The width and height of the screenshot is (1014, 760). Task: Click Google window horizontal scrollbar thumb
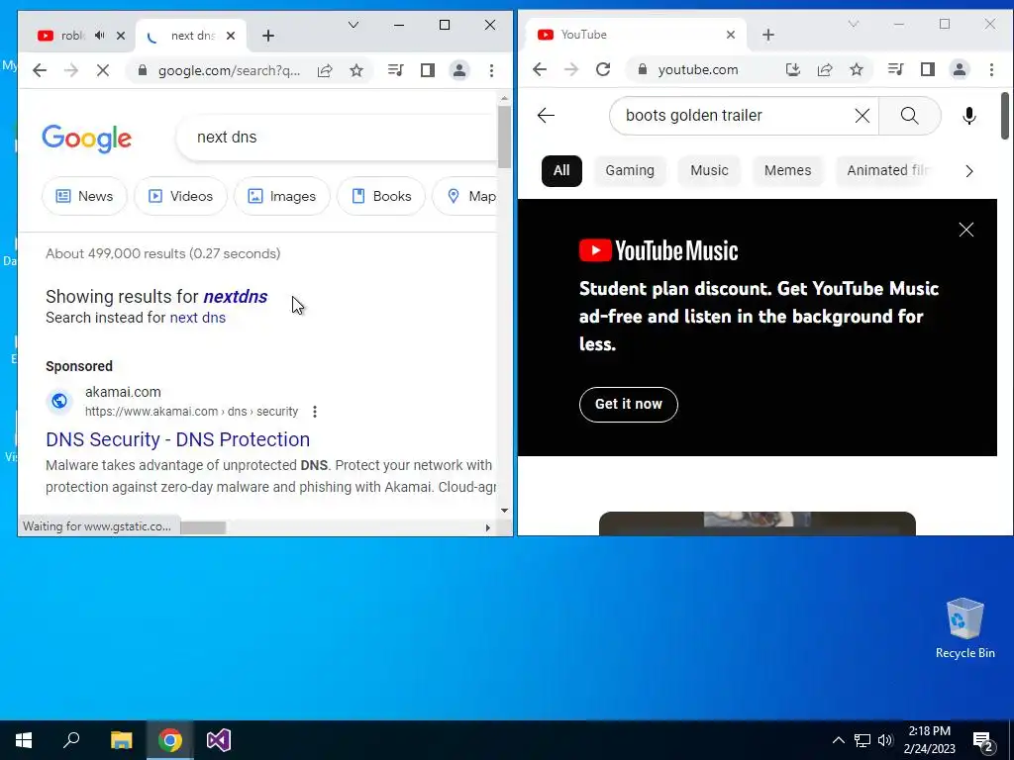tap(203, 527)
